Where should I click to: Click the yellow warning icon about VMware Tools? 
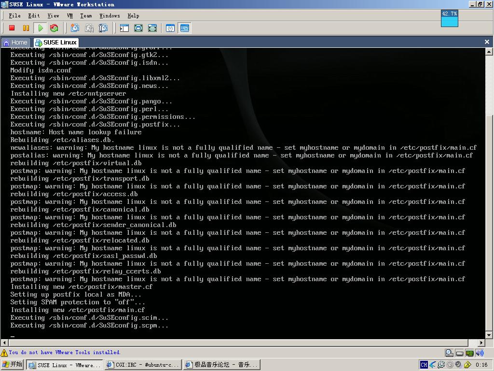[4, 353]
